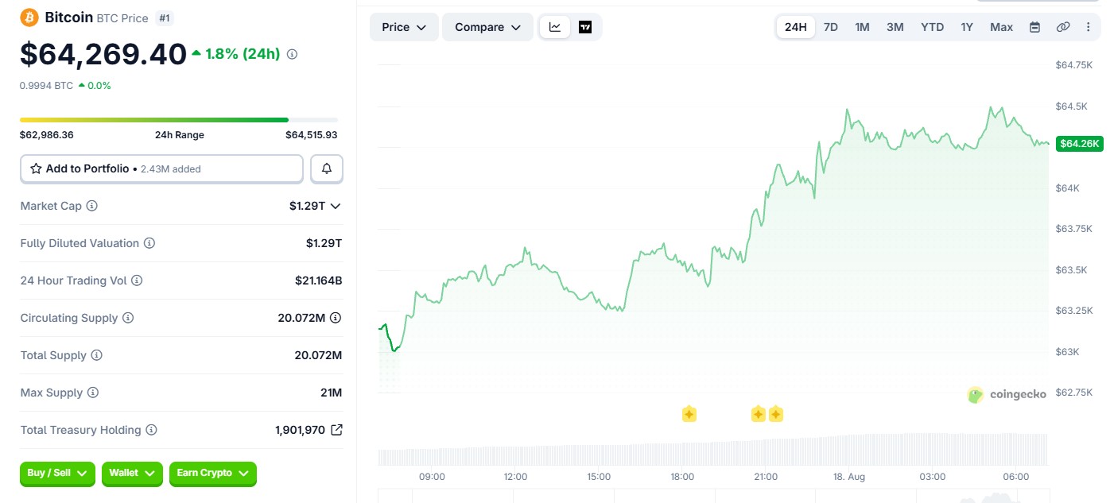Open info icon next to Circulating Supply label

pos(128,318)
